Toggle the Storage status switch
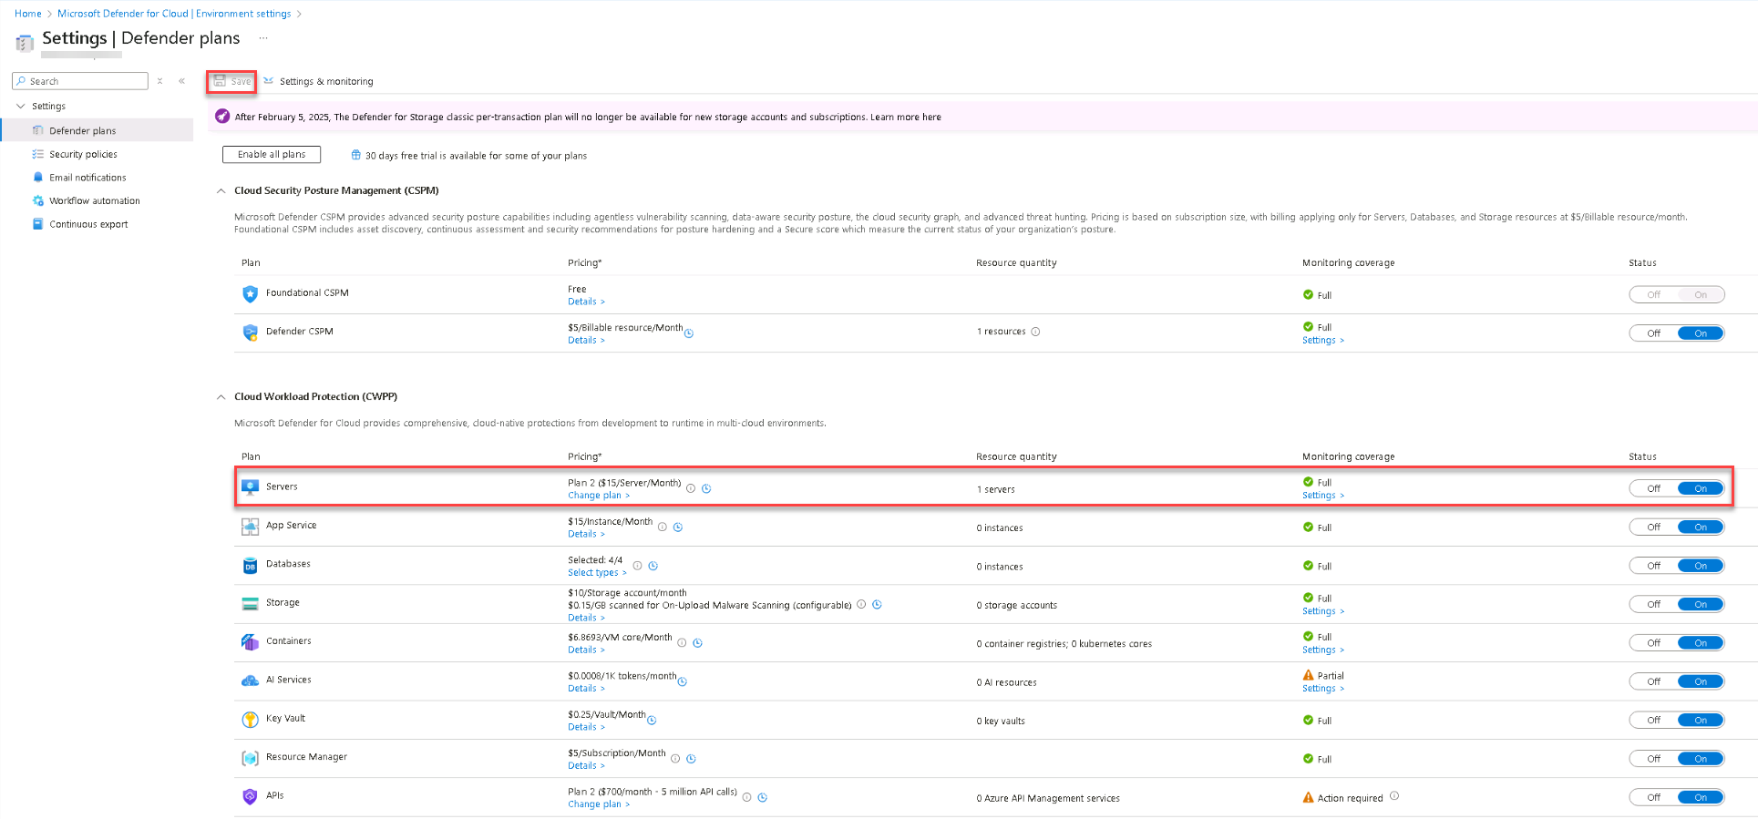The width and height of the screenshot is (1758, 819). [x=1677, y=604]
